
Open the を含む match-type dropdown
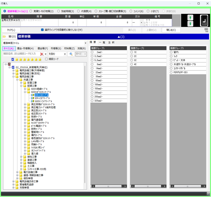pyautogui.click(x=65, y=54)
